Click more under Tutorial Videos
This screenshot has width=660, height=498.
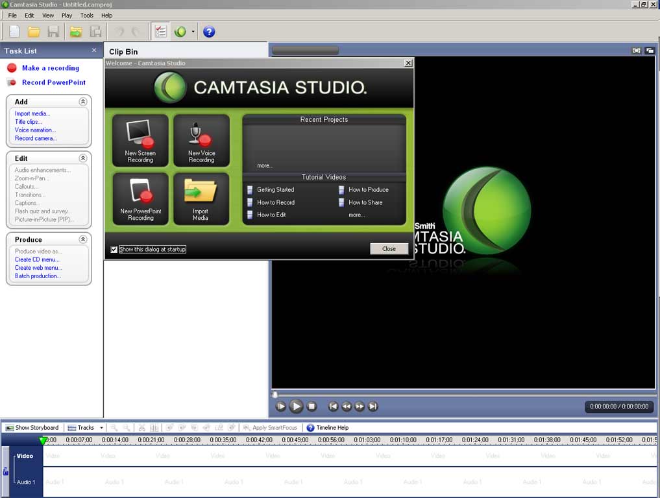(357, 215)
